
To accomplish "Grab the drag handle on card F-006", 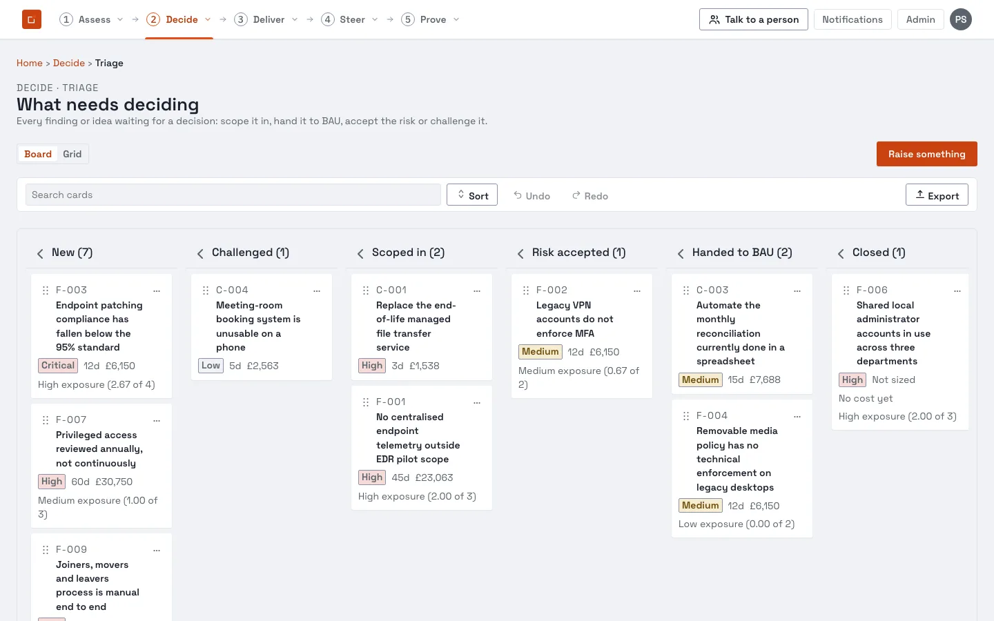I will [x=846, y=290].
